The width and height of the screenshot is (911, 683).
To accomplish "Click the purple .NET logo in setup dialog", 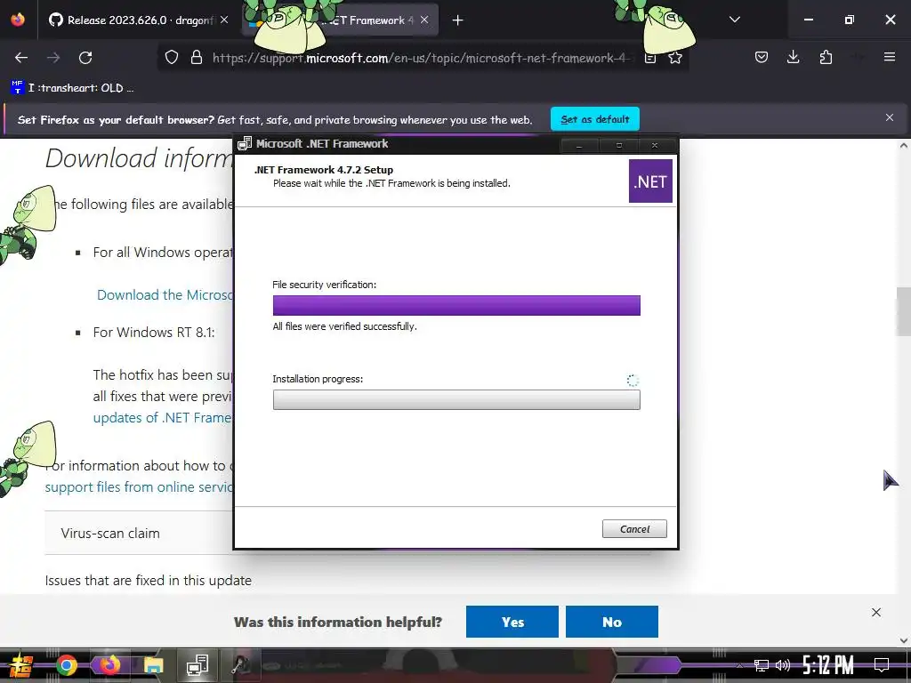I will pyautogui.click(x=650, y=181).
